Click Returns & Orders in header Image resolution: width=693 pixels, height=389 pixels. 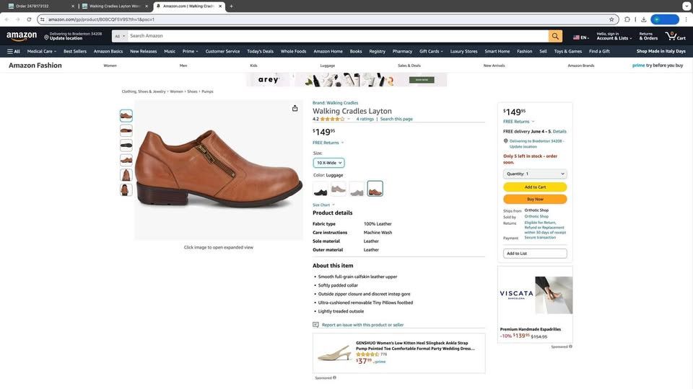pyautogui.click(x=648, y=36)
